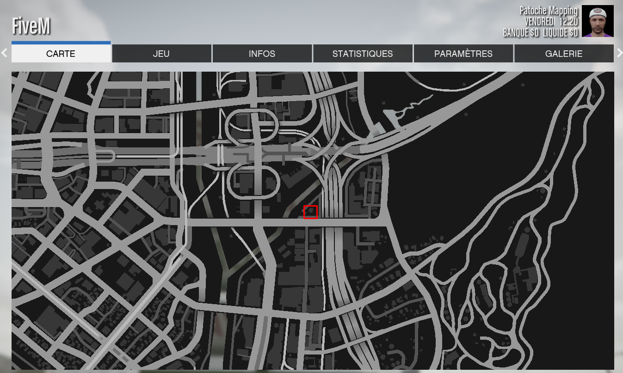623x373 pixels.
Task: Switch to the JEU tab
Action: click(x=161, y=54)
